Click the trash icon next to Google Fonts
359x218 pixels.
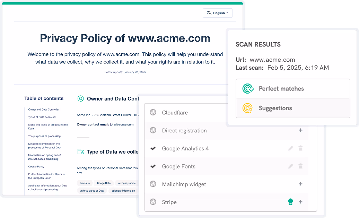300,166
